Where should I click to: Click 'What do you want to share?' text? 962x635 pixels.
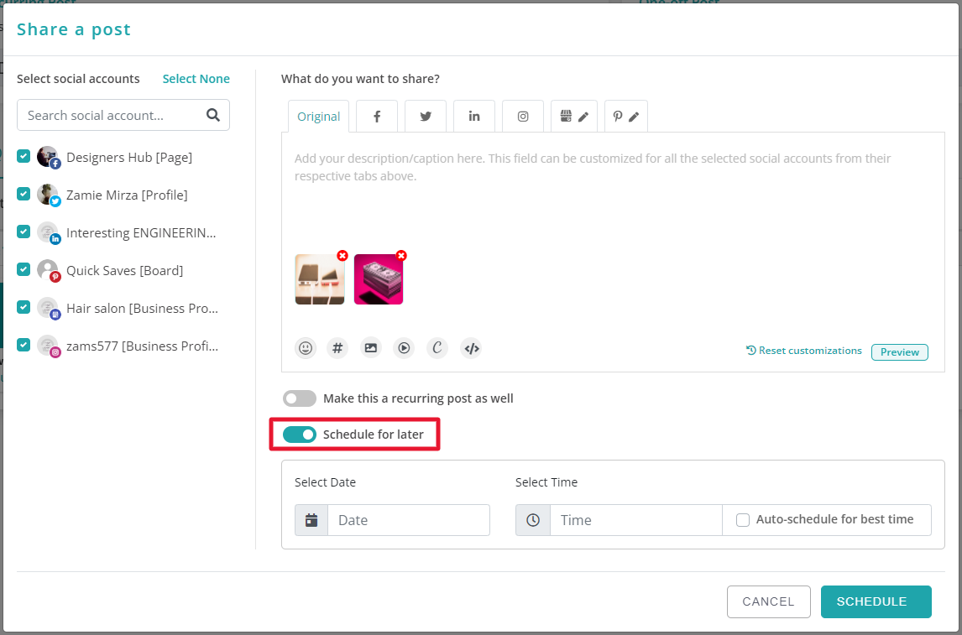point(360,79)
